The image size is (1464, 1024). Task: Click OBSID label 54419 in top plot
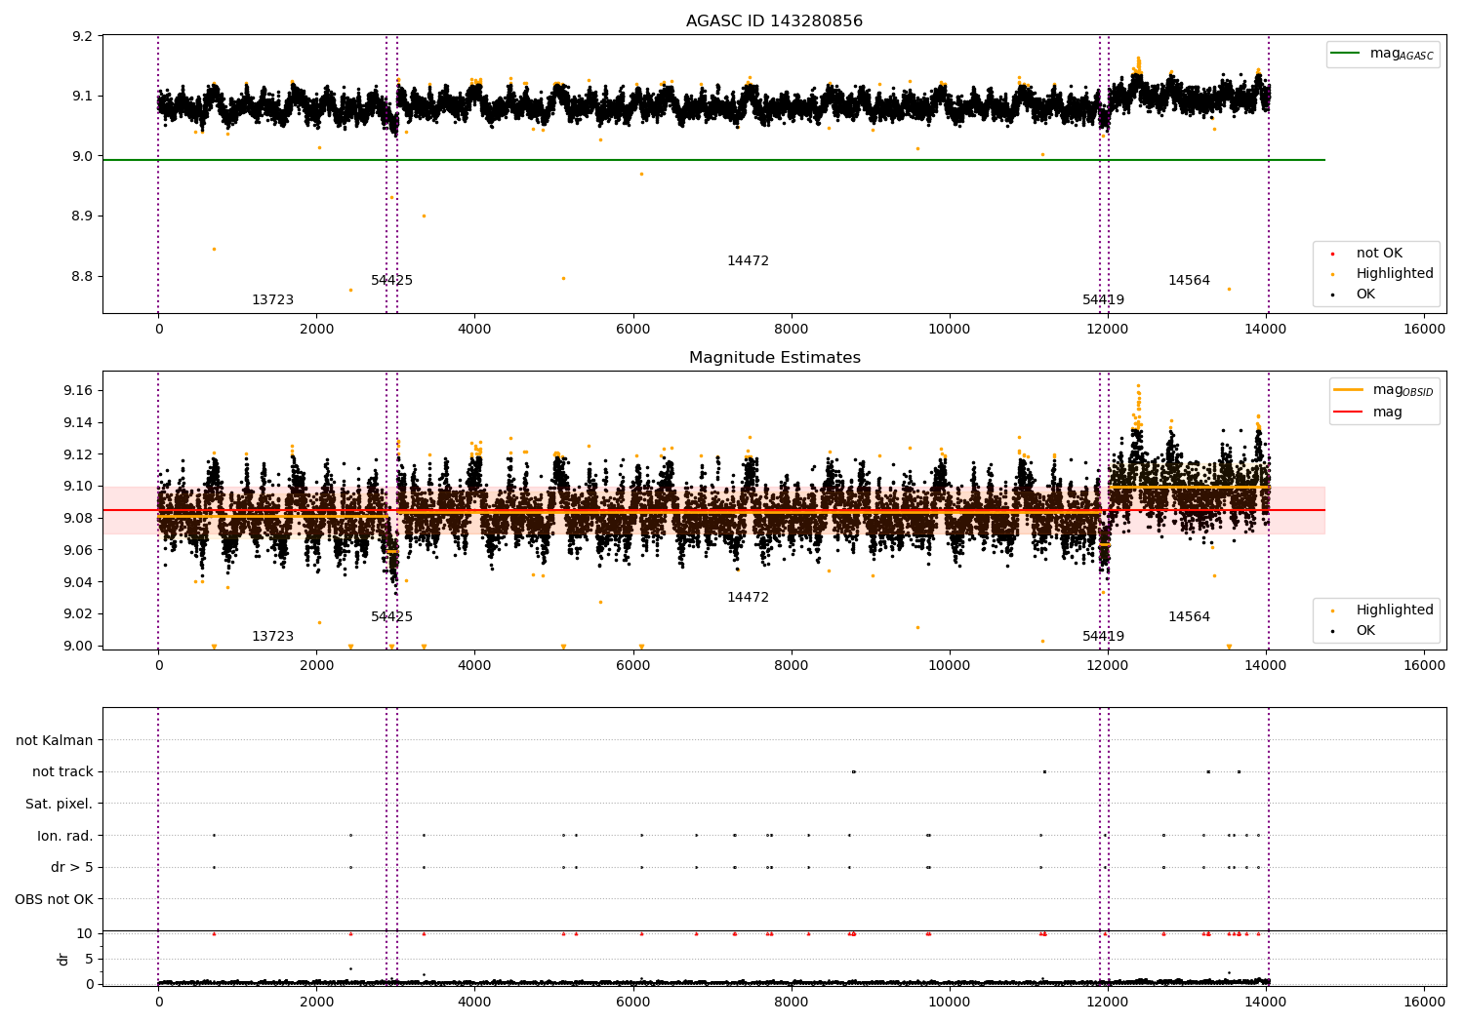point(1103,300)
